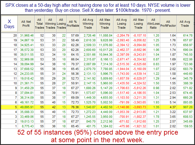Viewport: 195px width, 145px height.
Task: Click the All: Total Trades header
Action: pos(40,24)
